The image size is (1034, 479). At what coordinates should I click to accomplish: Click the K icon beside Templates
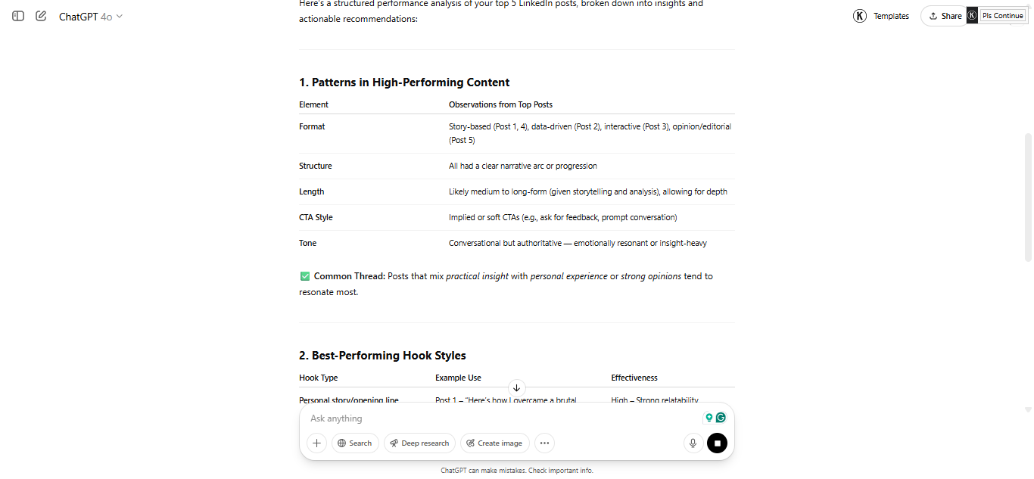(x=860, y=16)
